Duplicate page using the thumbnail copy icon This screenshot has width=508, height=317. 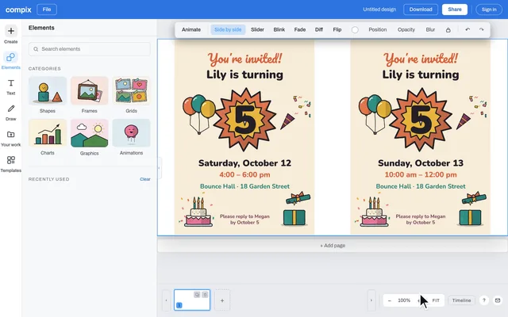[x=197, y=295]
